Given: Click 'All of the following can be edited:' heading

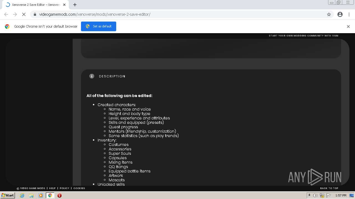Looking at the screenshot, I should pos(120,96).
